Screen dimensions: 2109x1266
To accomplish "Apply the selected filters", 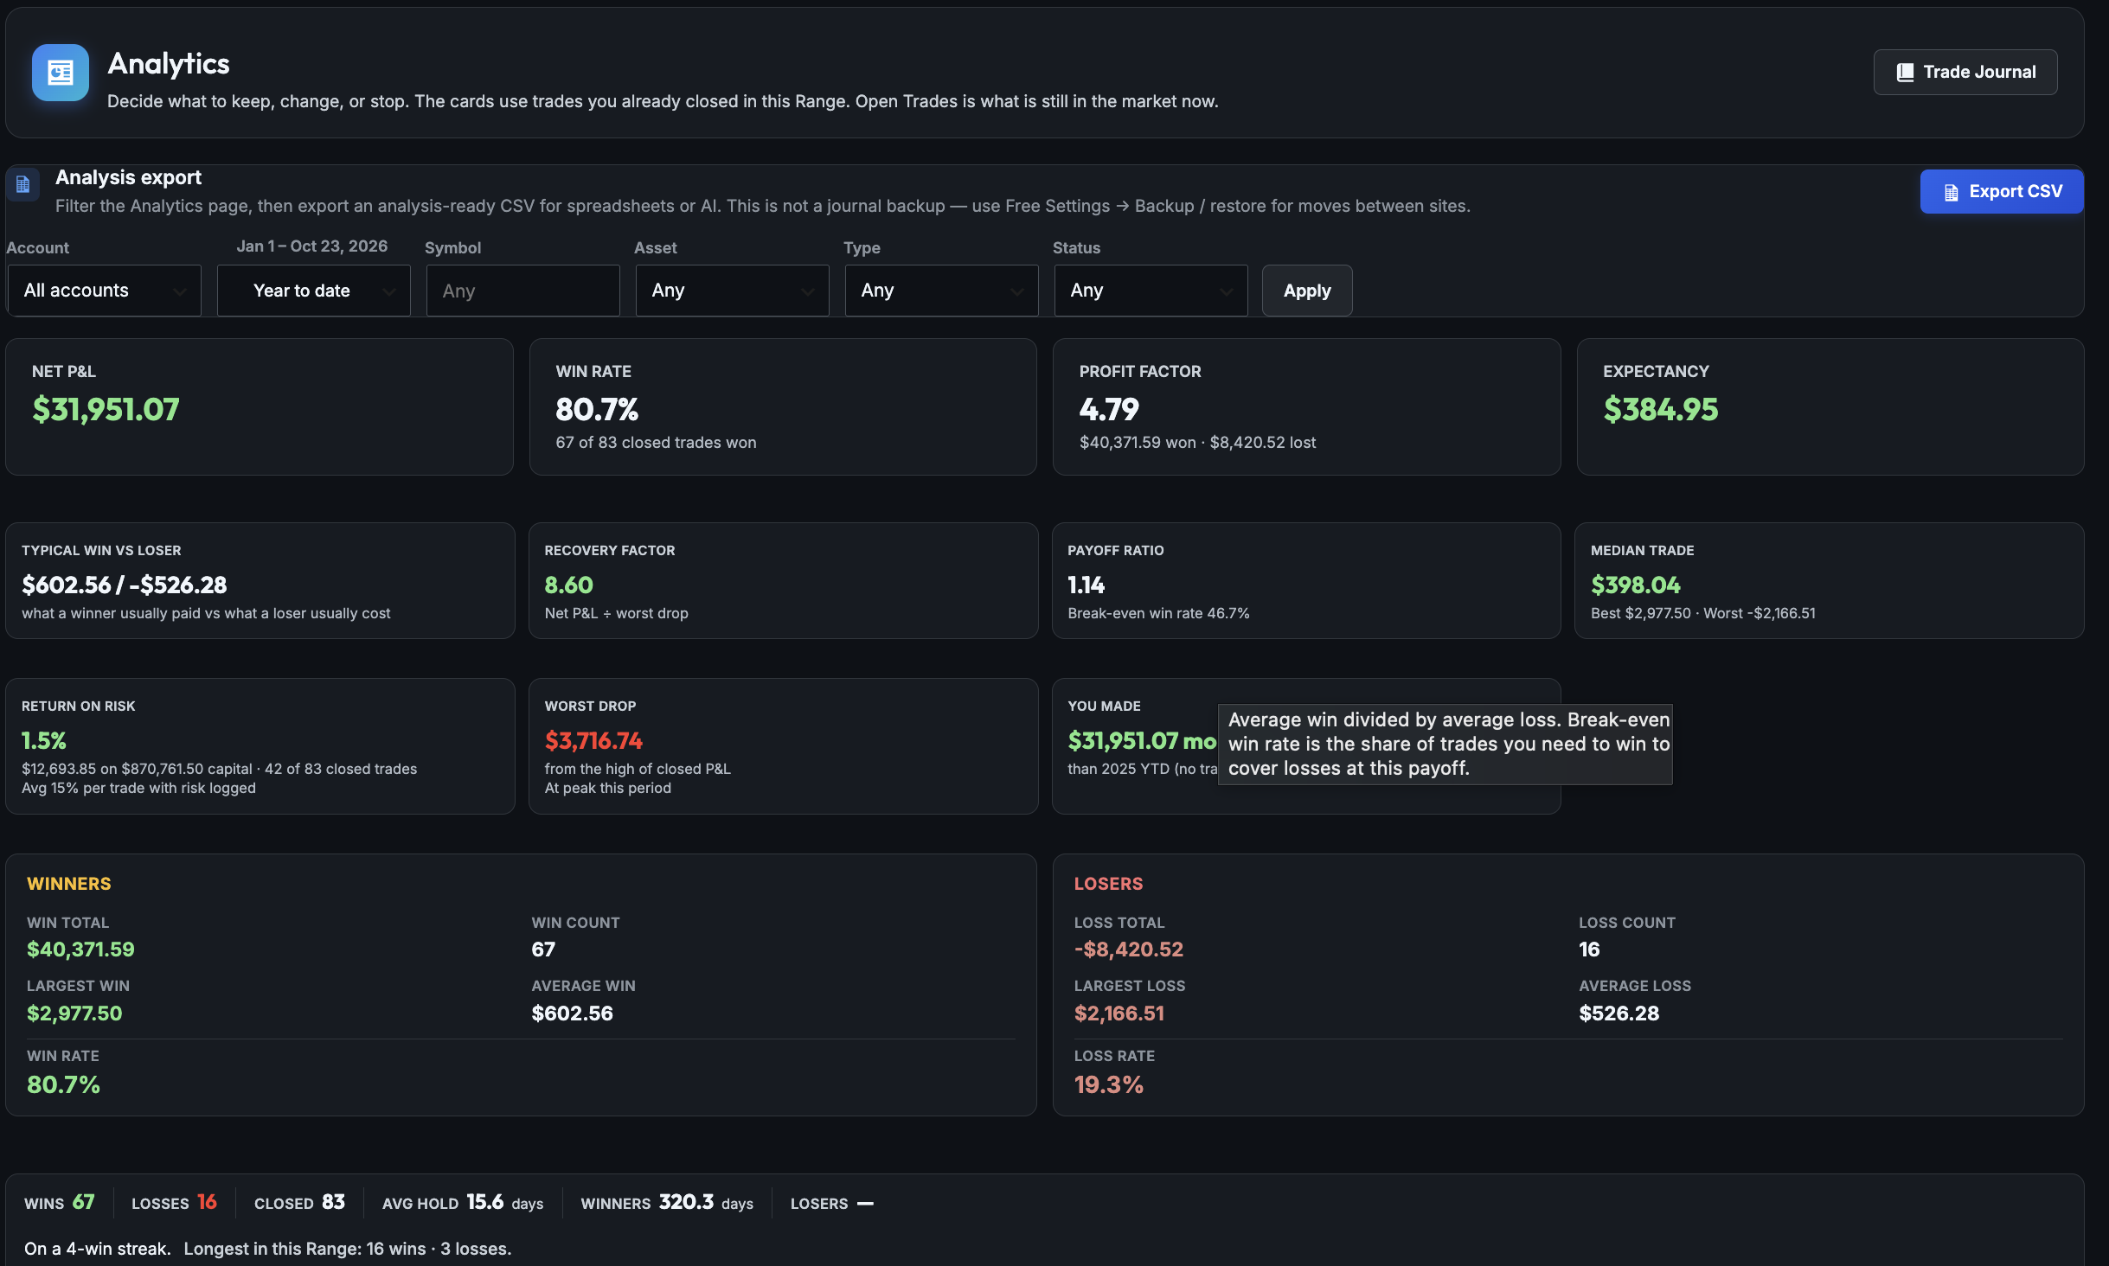I will click(x=1307, y=291).
